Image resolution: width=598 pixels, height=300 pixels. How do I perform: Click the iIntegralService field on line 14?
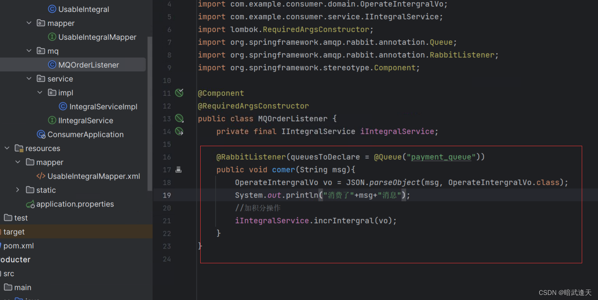point(397,131)
